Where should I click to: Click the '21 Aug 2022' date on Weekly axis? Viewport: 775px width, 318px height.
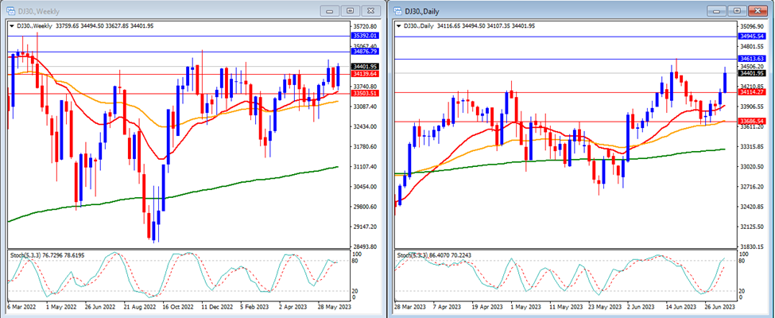(140, 308)
